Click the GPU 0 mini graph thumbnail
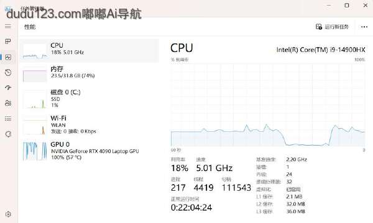The width and height of the screenshot is (373, 223). [x=35, y=151]
